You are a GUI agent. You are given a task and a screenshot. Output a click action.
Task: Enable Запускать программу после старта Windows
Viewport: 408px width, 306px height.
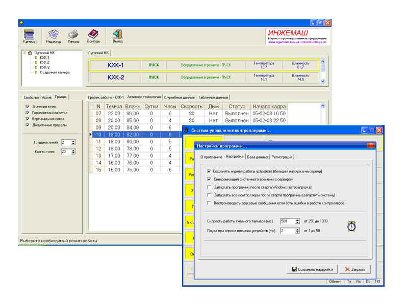point(210,187)
